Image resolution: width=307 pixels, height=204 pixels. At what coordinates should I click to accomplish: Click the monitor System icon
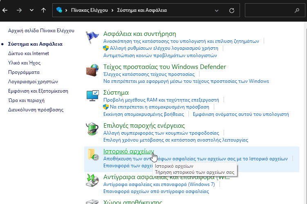(93, 95)
